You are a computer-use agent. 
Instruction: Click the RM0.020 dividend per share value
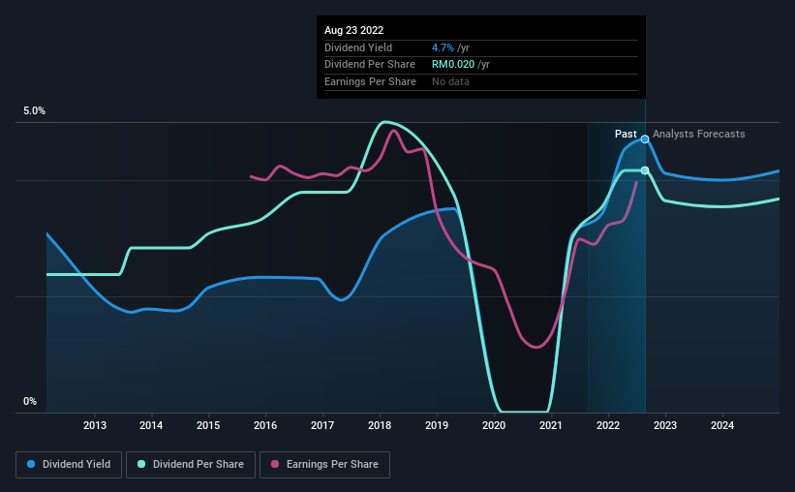tap(453, 65)
